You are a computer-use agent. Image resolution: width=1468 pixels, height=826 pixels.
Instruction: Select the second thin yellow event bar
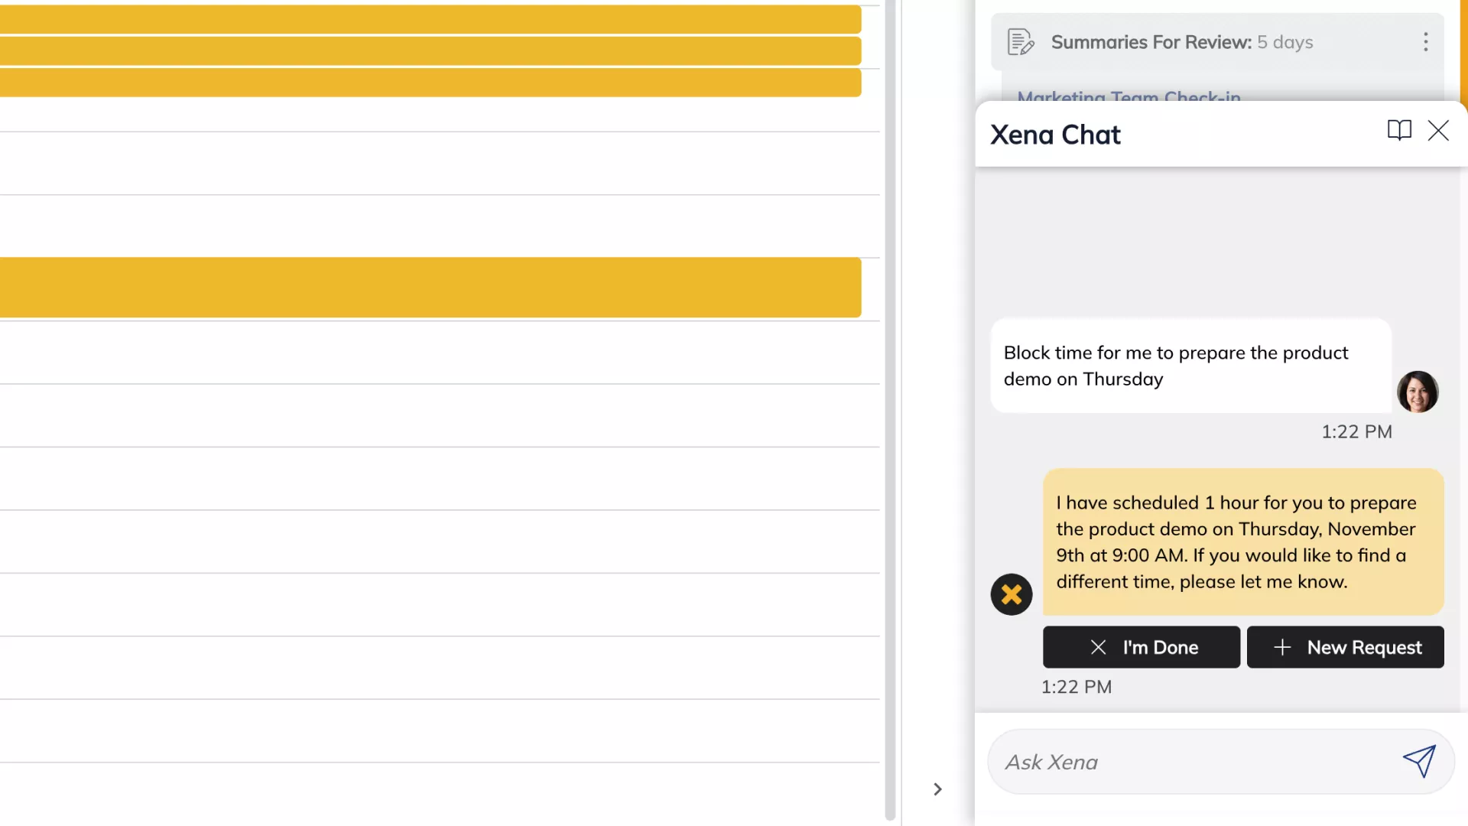[x=430, y=51]
